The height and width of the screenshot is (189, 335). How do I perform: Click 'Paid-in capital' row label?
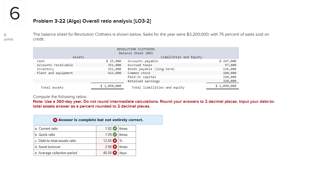click(x=142, y=77)
